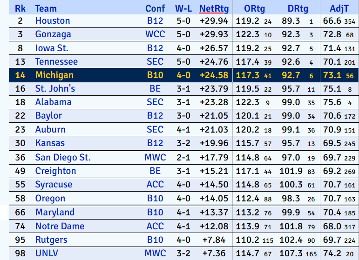
Task: Sort teams by AdjT header
Action: (x=339, y=8)
